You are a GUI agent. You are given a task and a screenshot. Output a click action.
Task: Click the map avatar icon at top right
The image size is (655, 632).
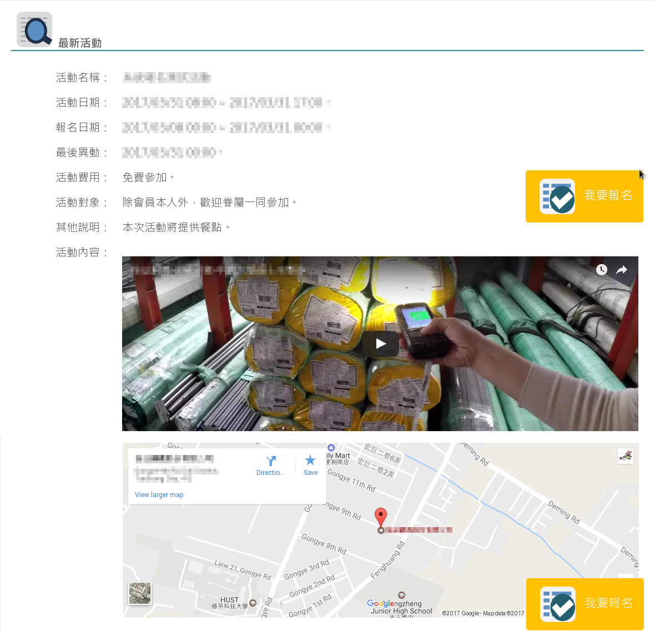click(x=626, y=456)
